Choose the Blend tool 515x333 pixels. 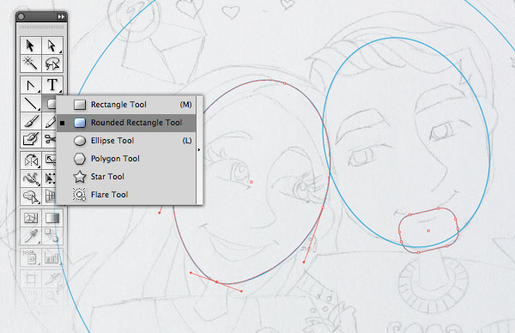(x=51, y=236)
